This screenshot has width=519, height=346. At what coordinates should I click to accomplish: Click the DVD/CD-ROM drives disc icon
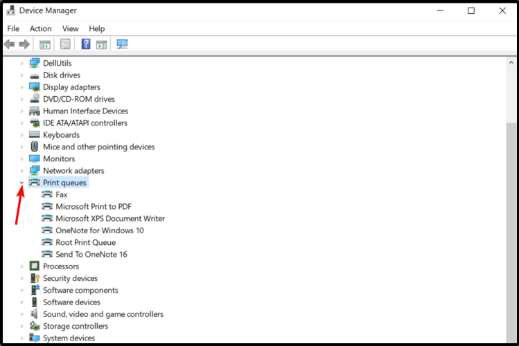[35, 98]
